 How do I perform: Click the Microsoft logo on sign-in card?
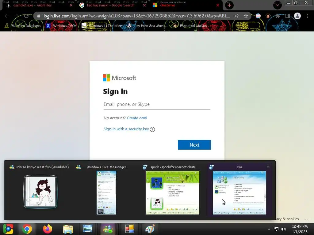coord(120,78)
